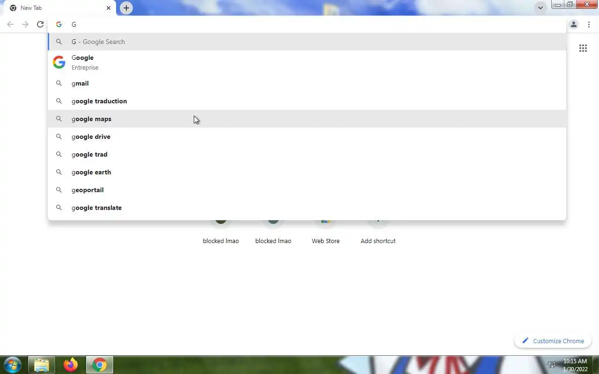Choose the google translate suggestion
The width and height of the screenshot is (599, 374).
pos(307,208)
